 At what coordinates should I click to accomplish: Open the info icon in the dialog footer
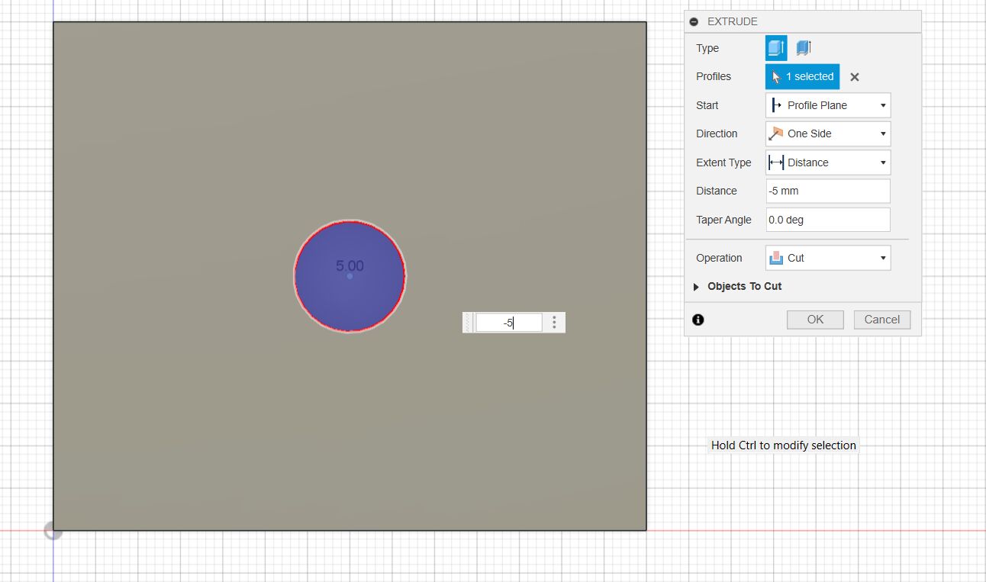pos(698,320)
